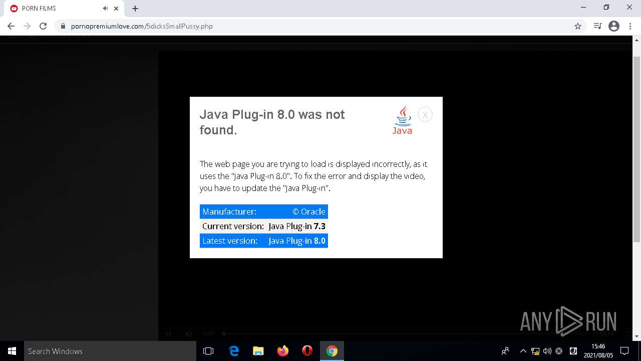
Task: Open Task View on the taskbar
Action: coord(208,351)
